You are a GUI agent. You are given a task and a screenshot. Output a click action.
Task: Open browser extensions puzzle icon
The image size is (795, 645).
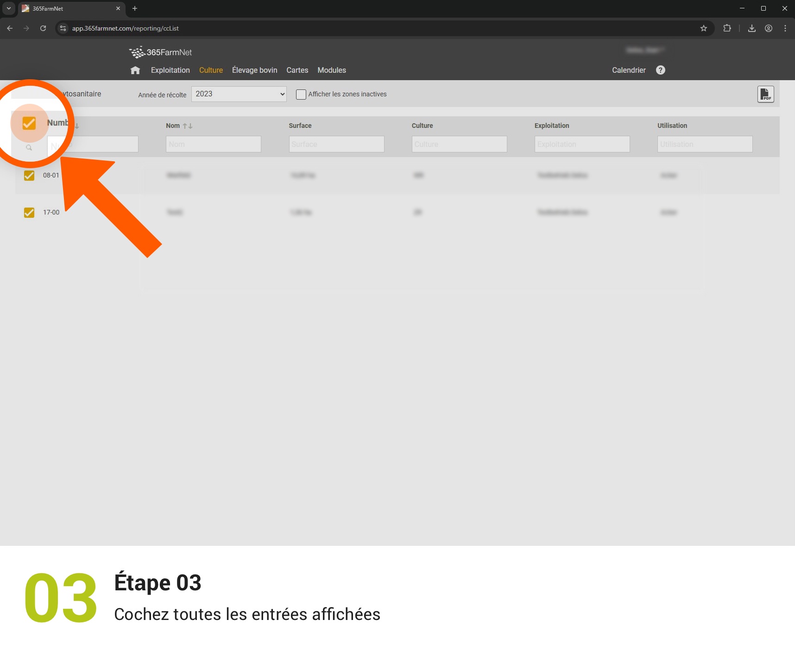click(727, 28)
